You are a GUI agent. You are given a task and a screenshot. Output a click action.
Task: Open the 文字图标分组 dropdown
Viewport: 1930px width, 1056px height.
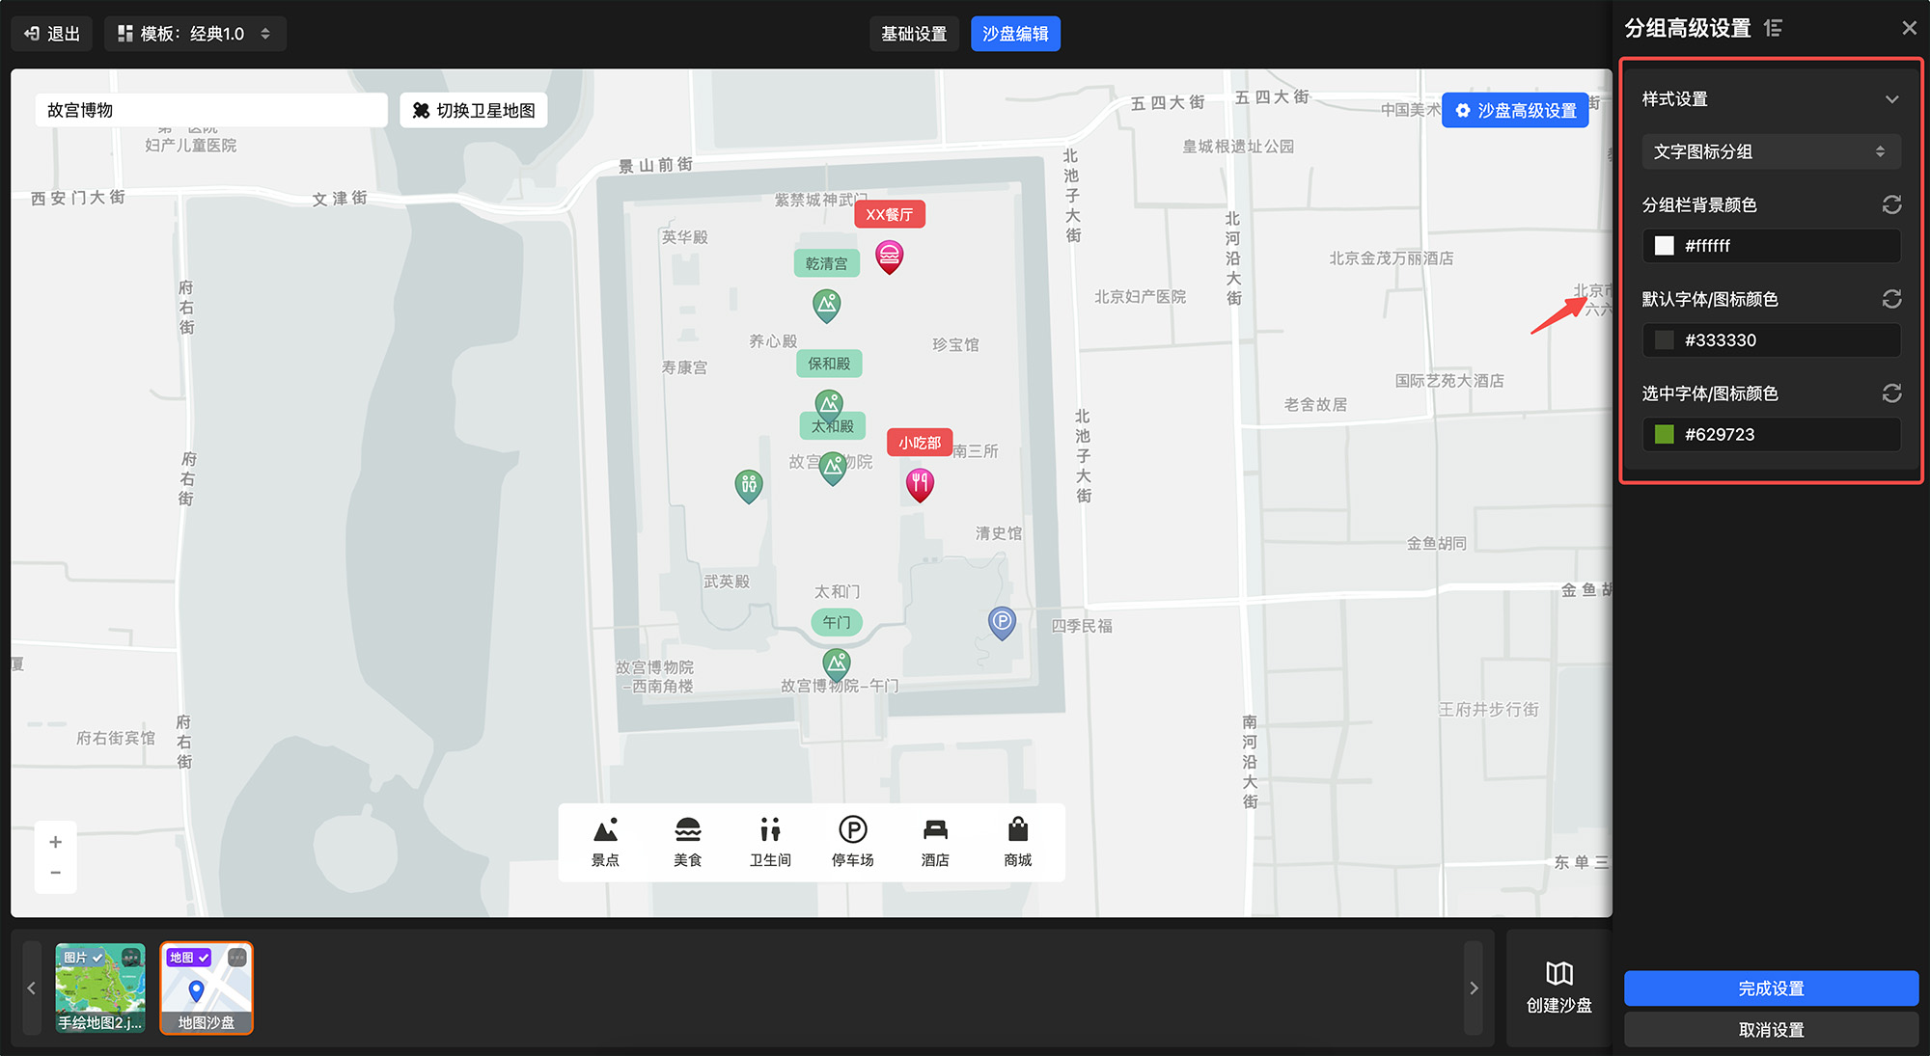1771,151
